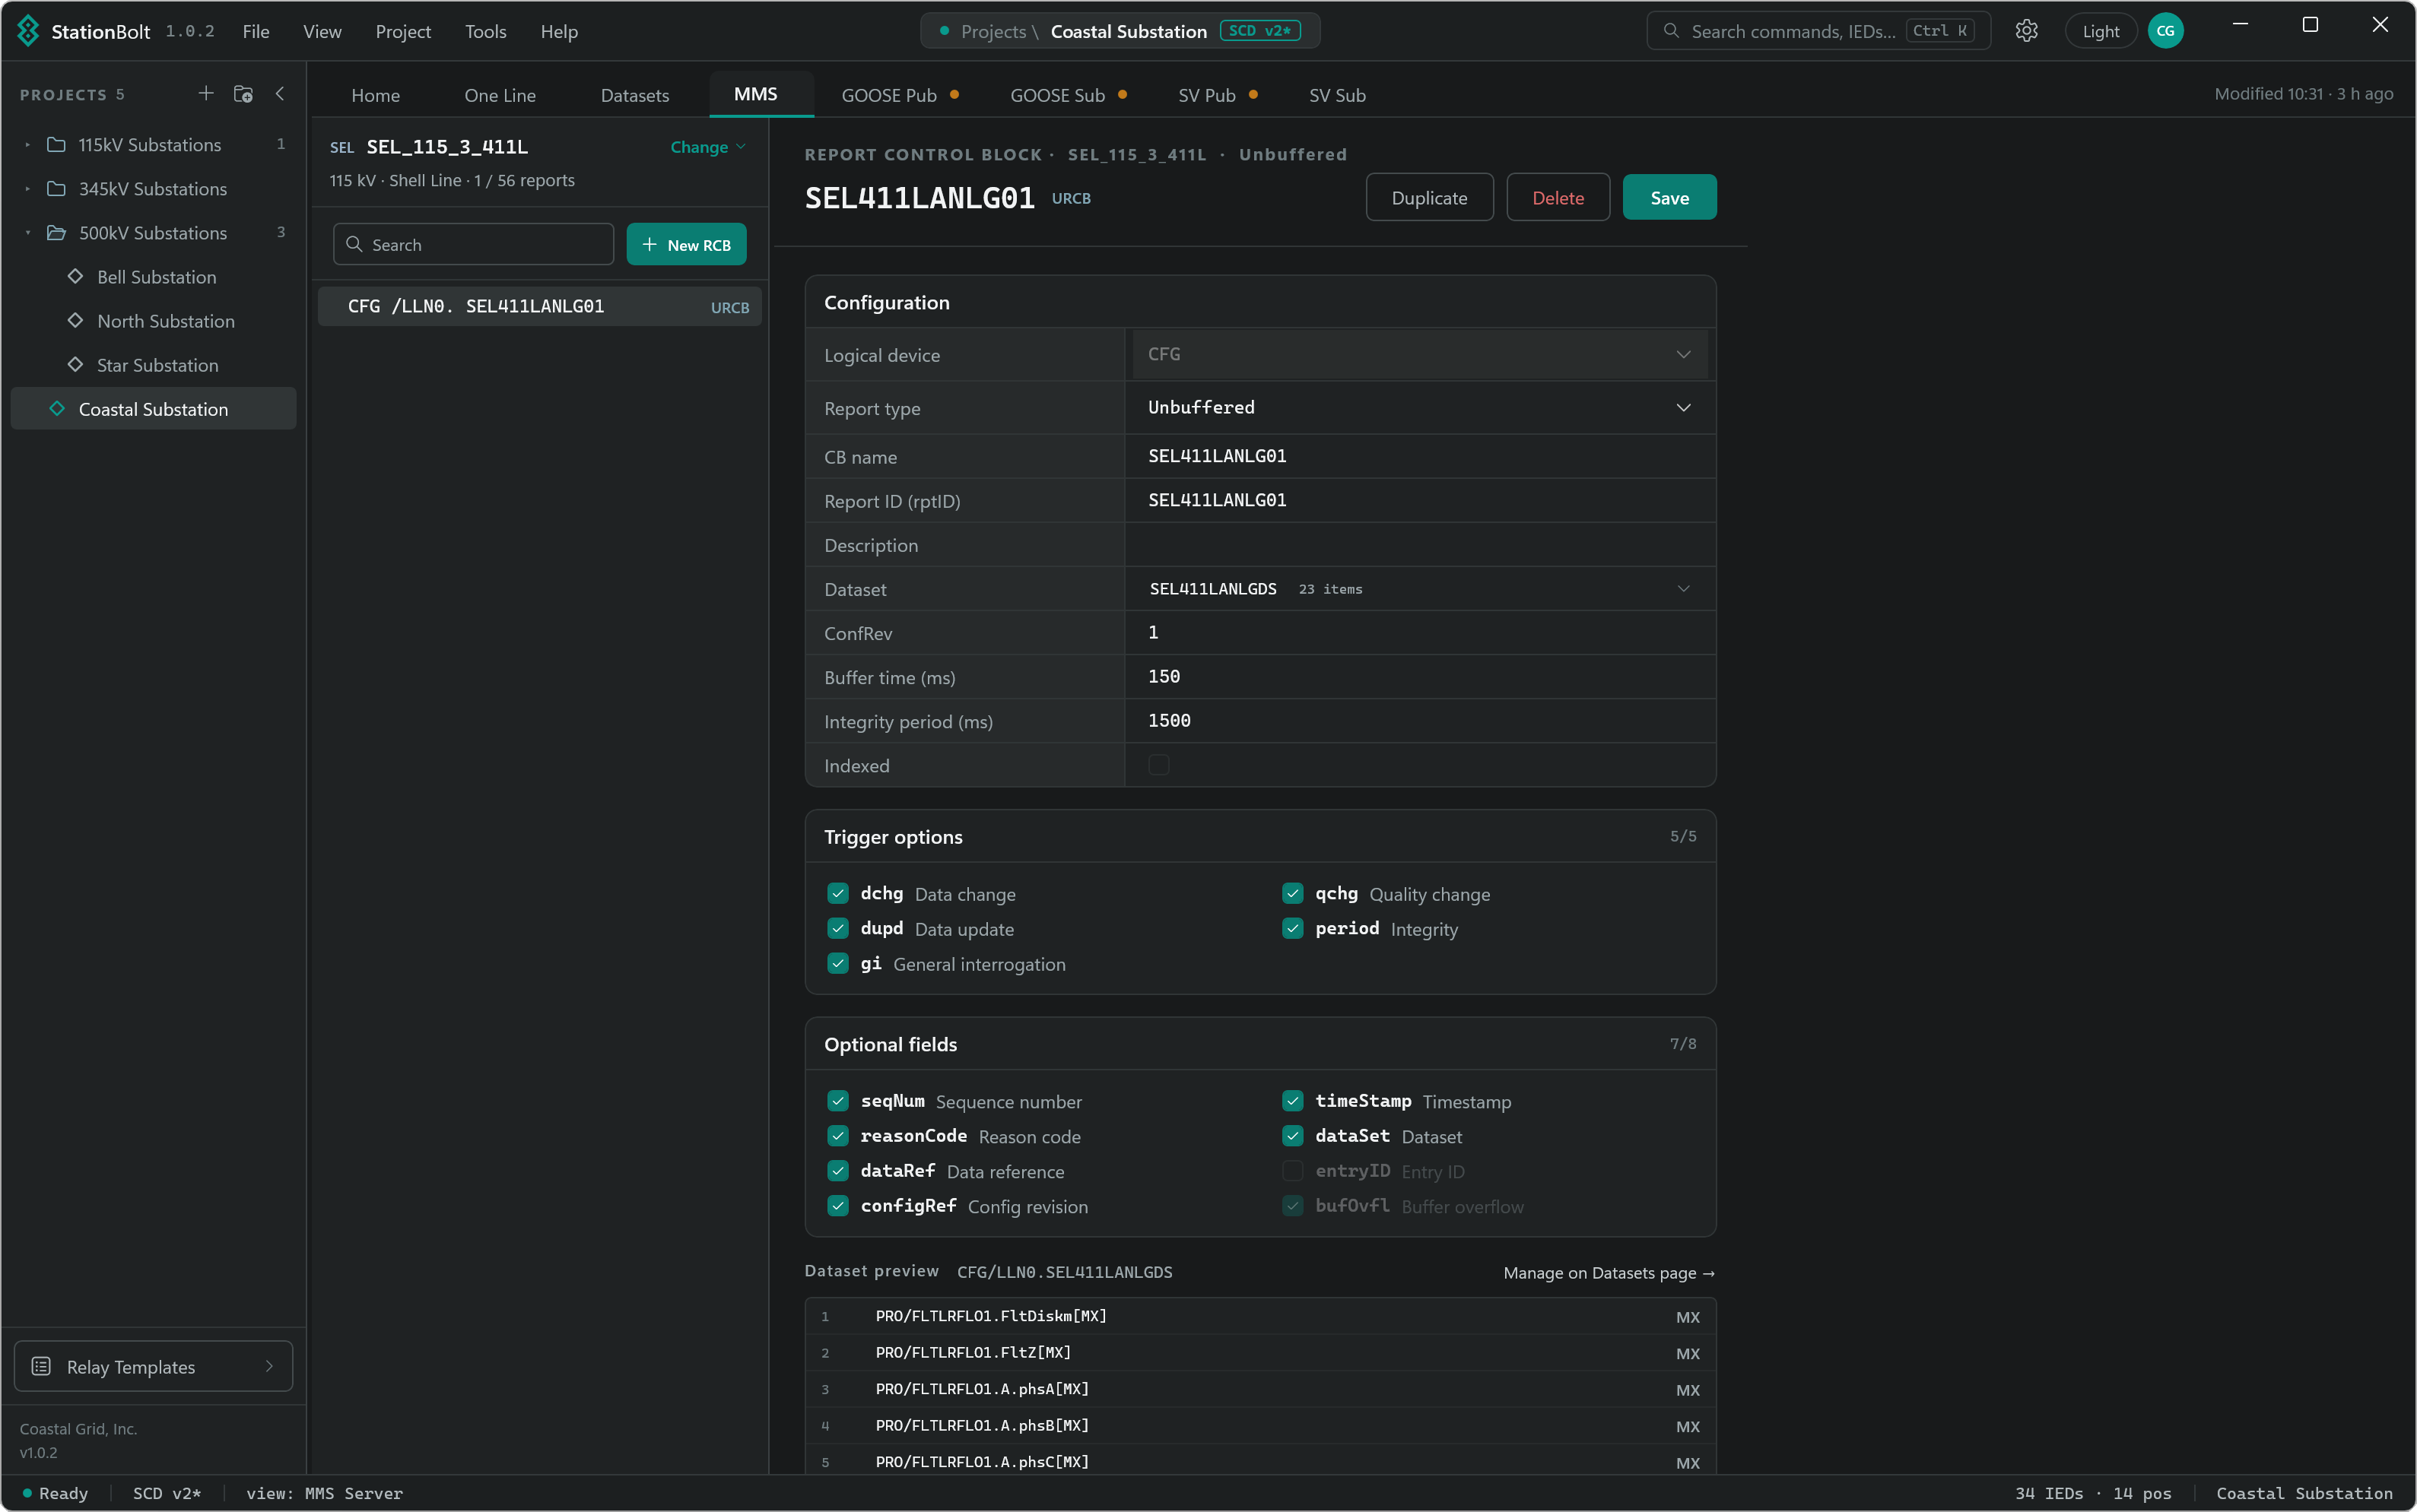The height and width of the screenshot is (1512, 2417).
Task: Switch theme with the Light button
Action: [2101, 31]
